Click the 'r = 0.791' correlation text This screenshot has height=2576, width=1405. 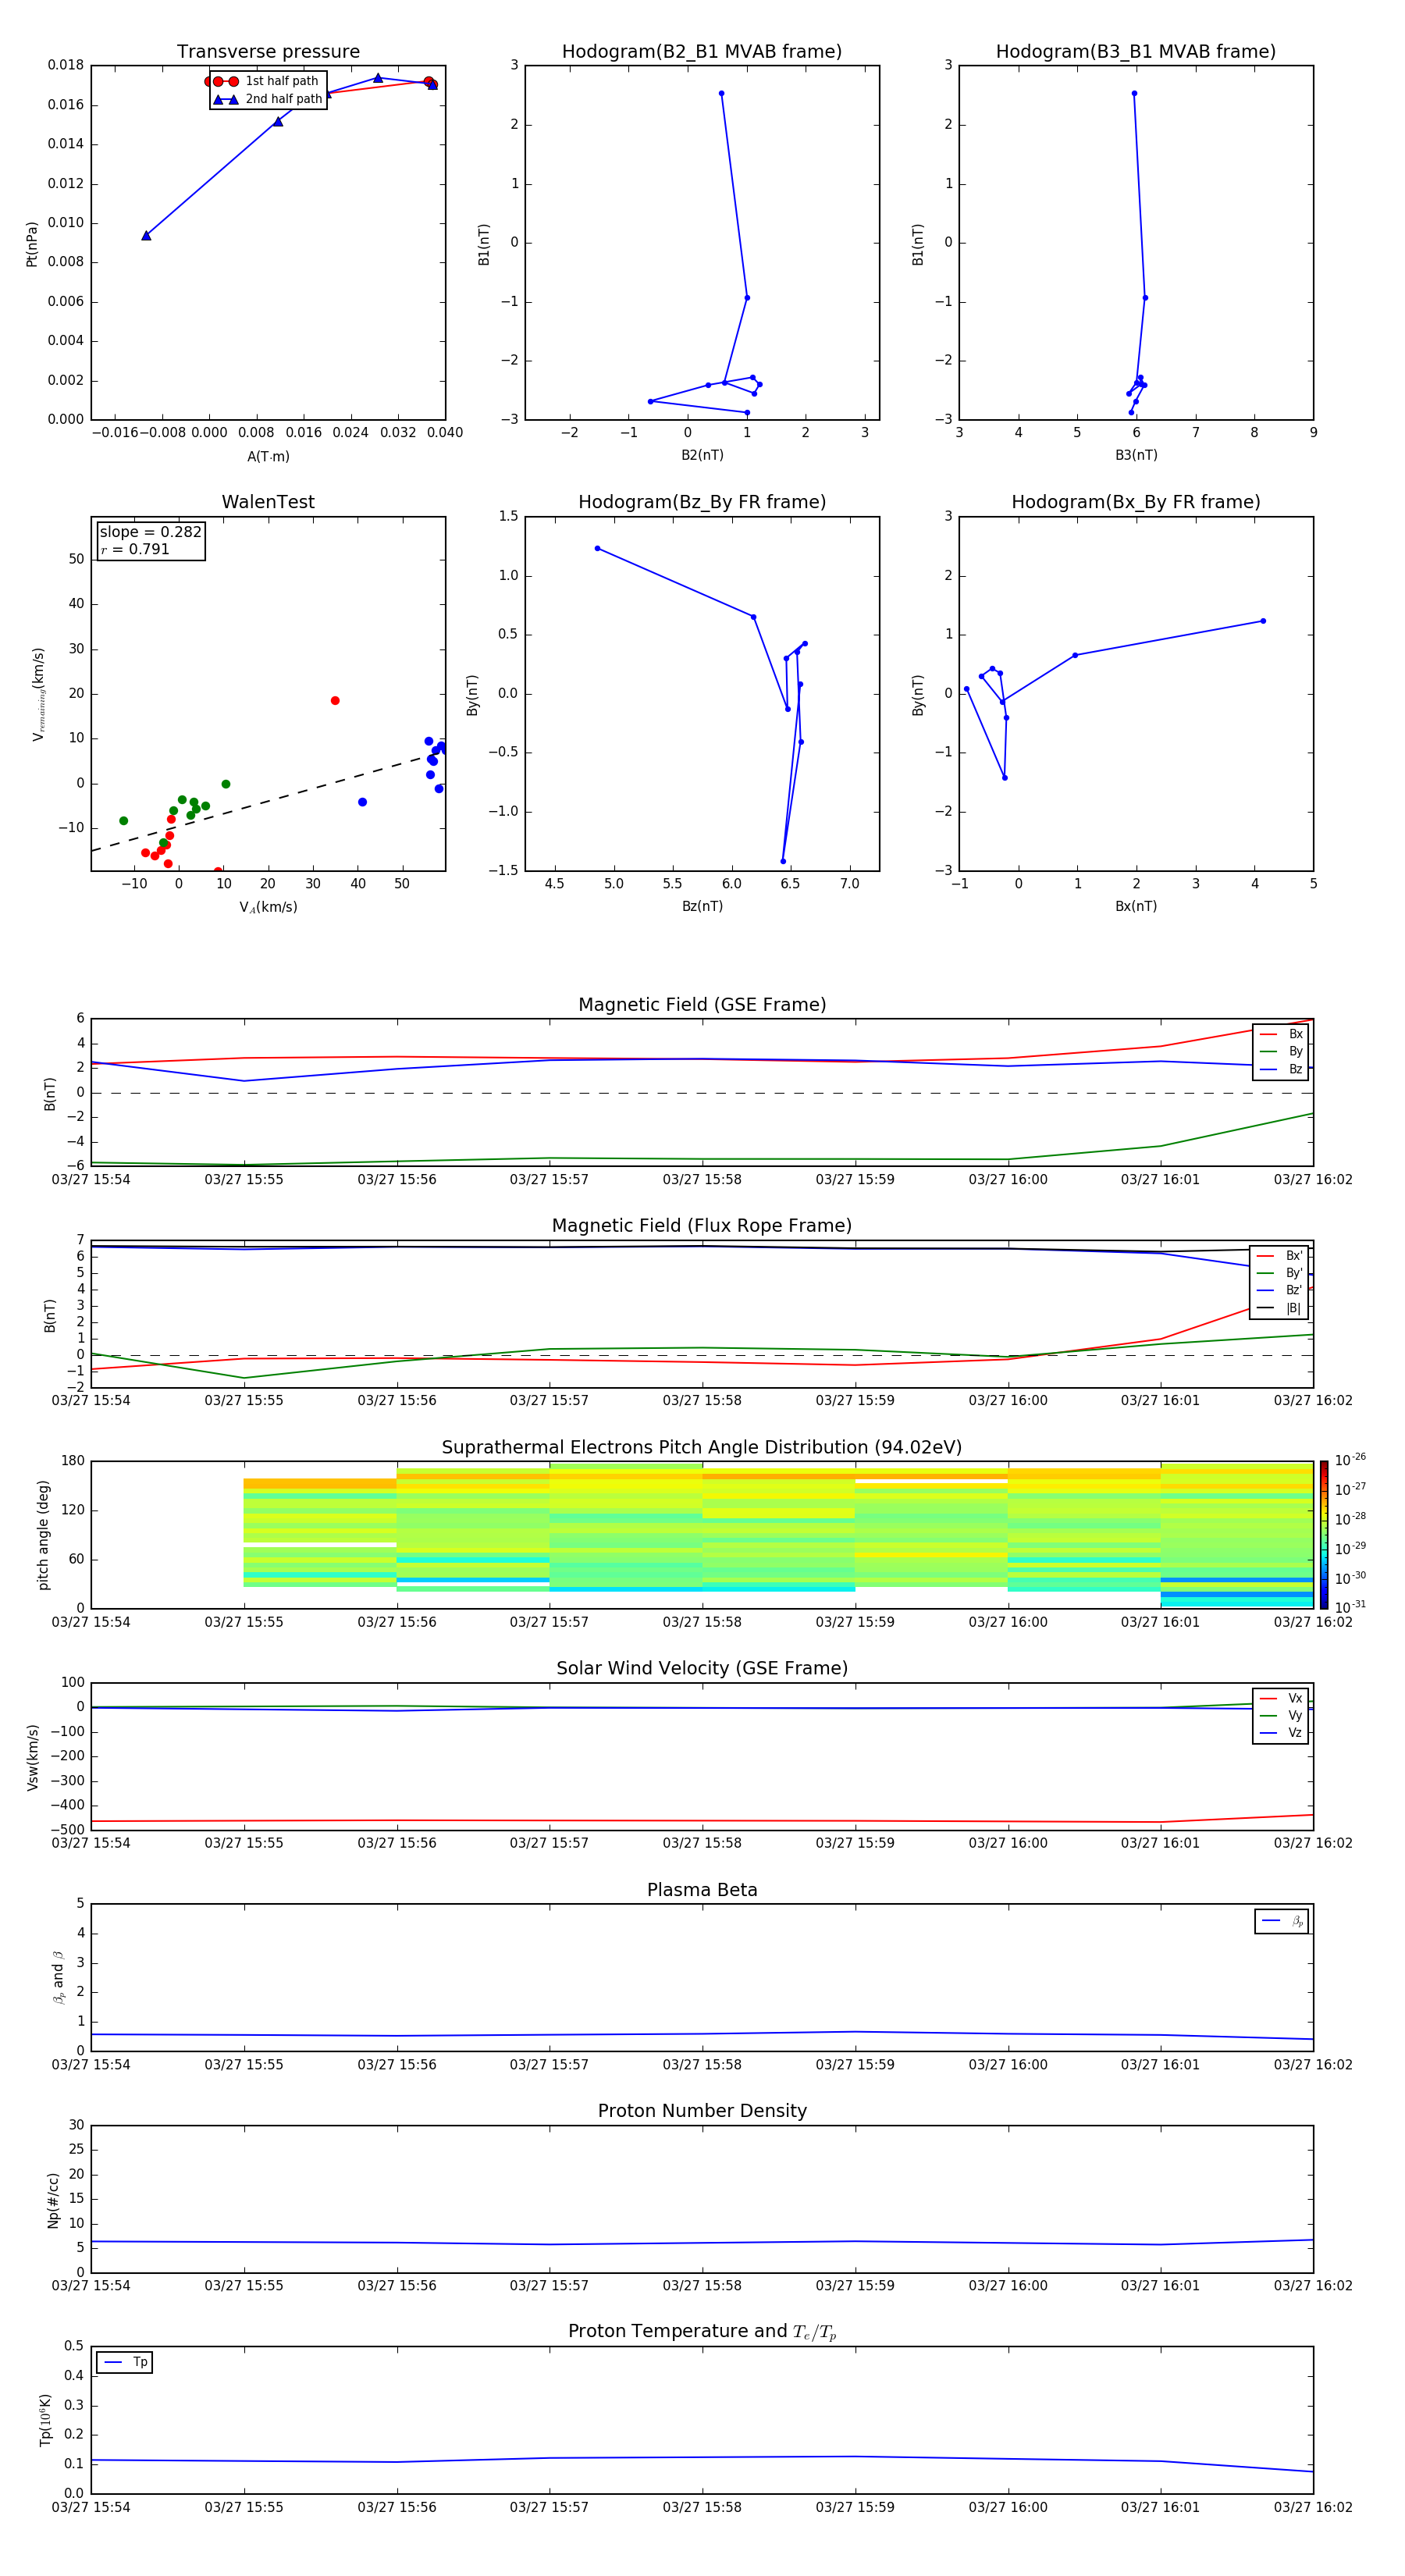click(135, 549)
